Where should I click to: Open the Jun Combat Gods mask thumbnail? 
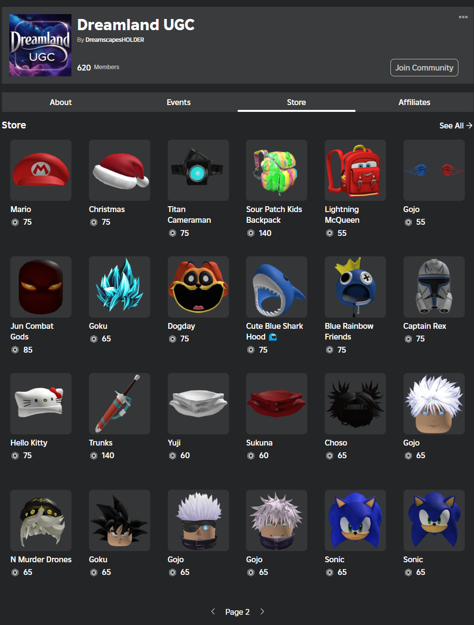pyautogui.click(x=41, y=287)
